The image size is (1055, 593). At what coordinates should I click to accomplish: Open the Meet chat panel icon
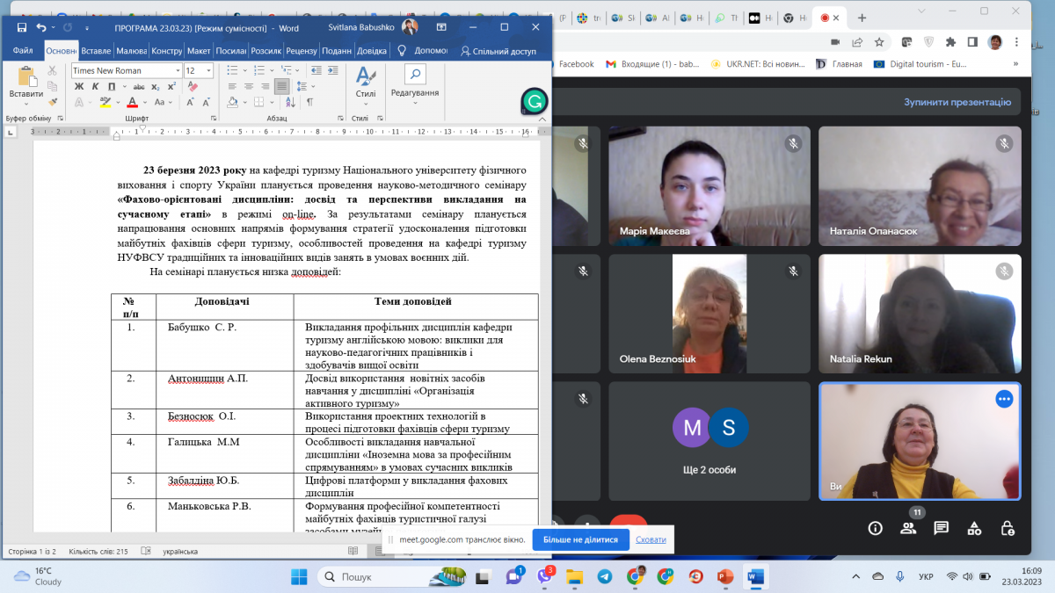(941, 528)
